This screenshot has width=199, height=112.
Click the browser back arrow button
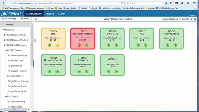pos(3,3)
